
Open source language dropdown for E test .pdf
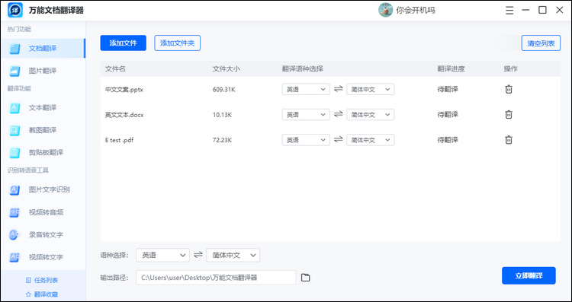pos(306,140)
